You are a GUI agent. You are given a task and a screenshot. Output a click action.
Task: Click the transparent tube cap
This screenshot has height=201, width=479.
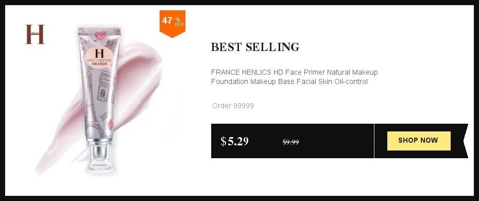click(100, 159)
